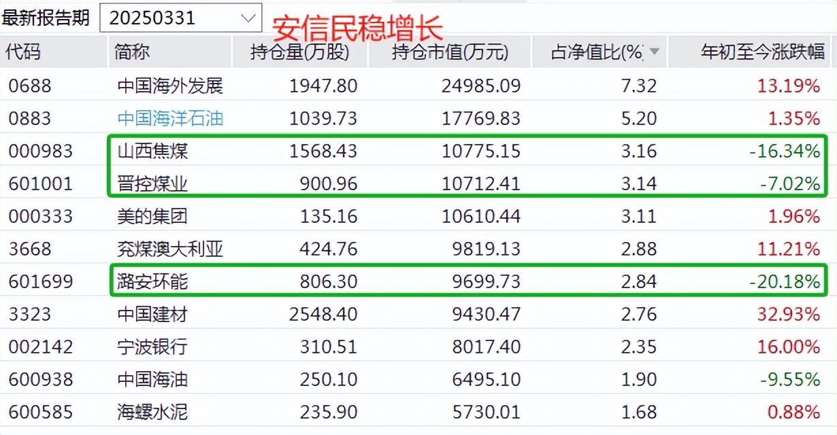Sort by 持仓量(万股) column header
This screenshot has height=435, width=837.
[300, 52]
